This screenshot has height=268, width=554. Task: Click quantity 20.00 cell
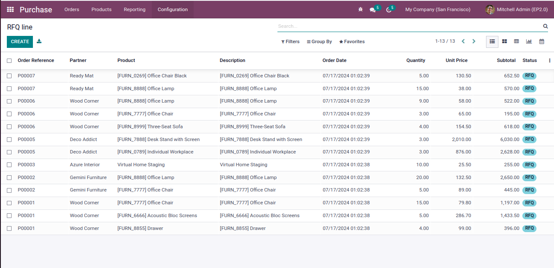[422, 177]
